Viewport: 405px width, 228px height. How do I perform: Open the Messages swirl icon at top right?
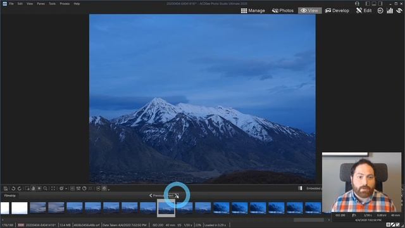(x=399, y=11)
